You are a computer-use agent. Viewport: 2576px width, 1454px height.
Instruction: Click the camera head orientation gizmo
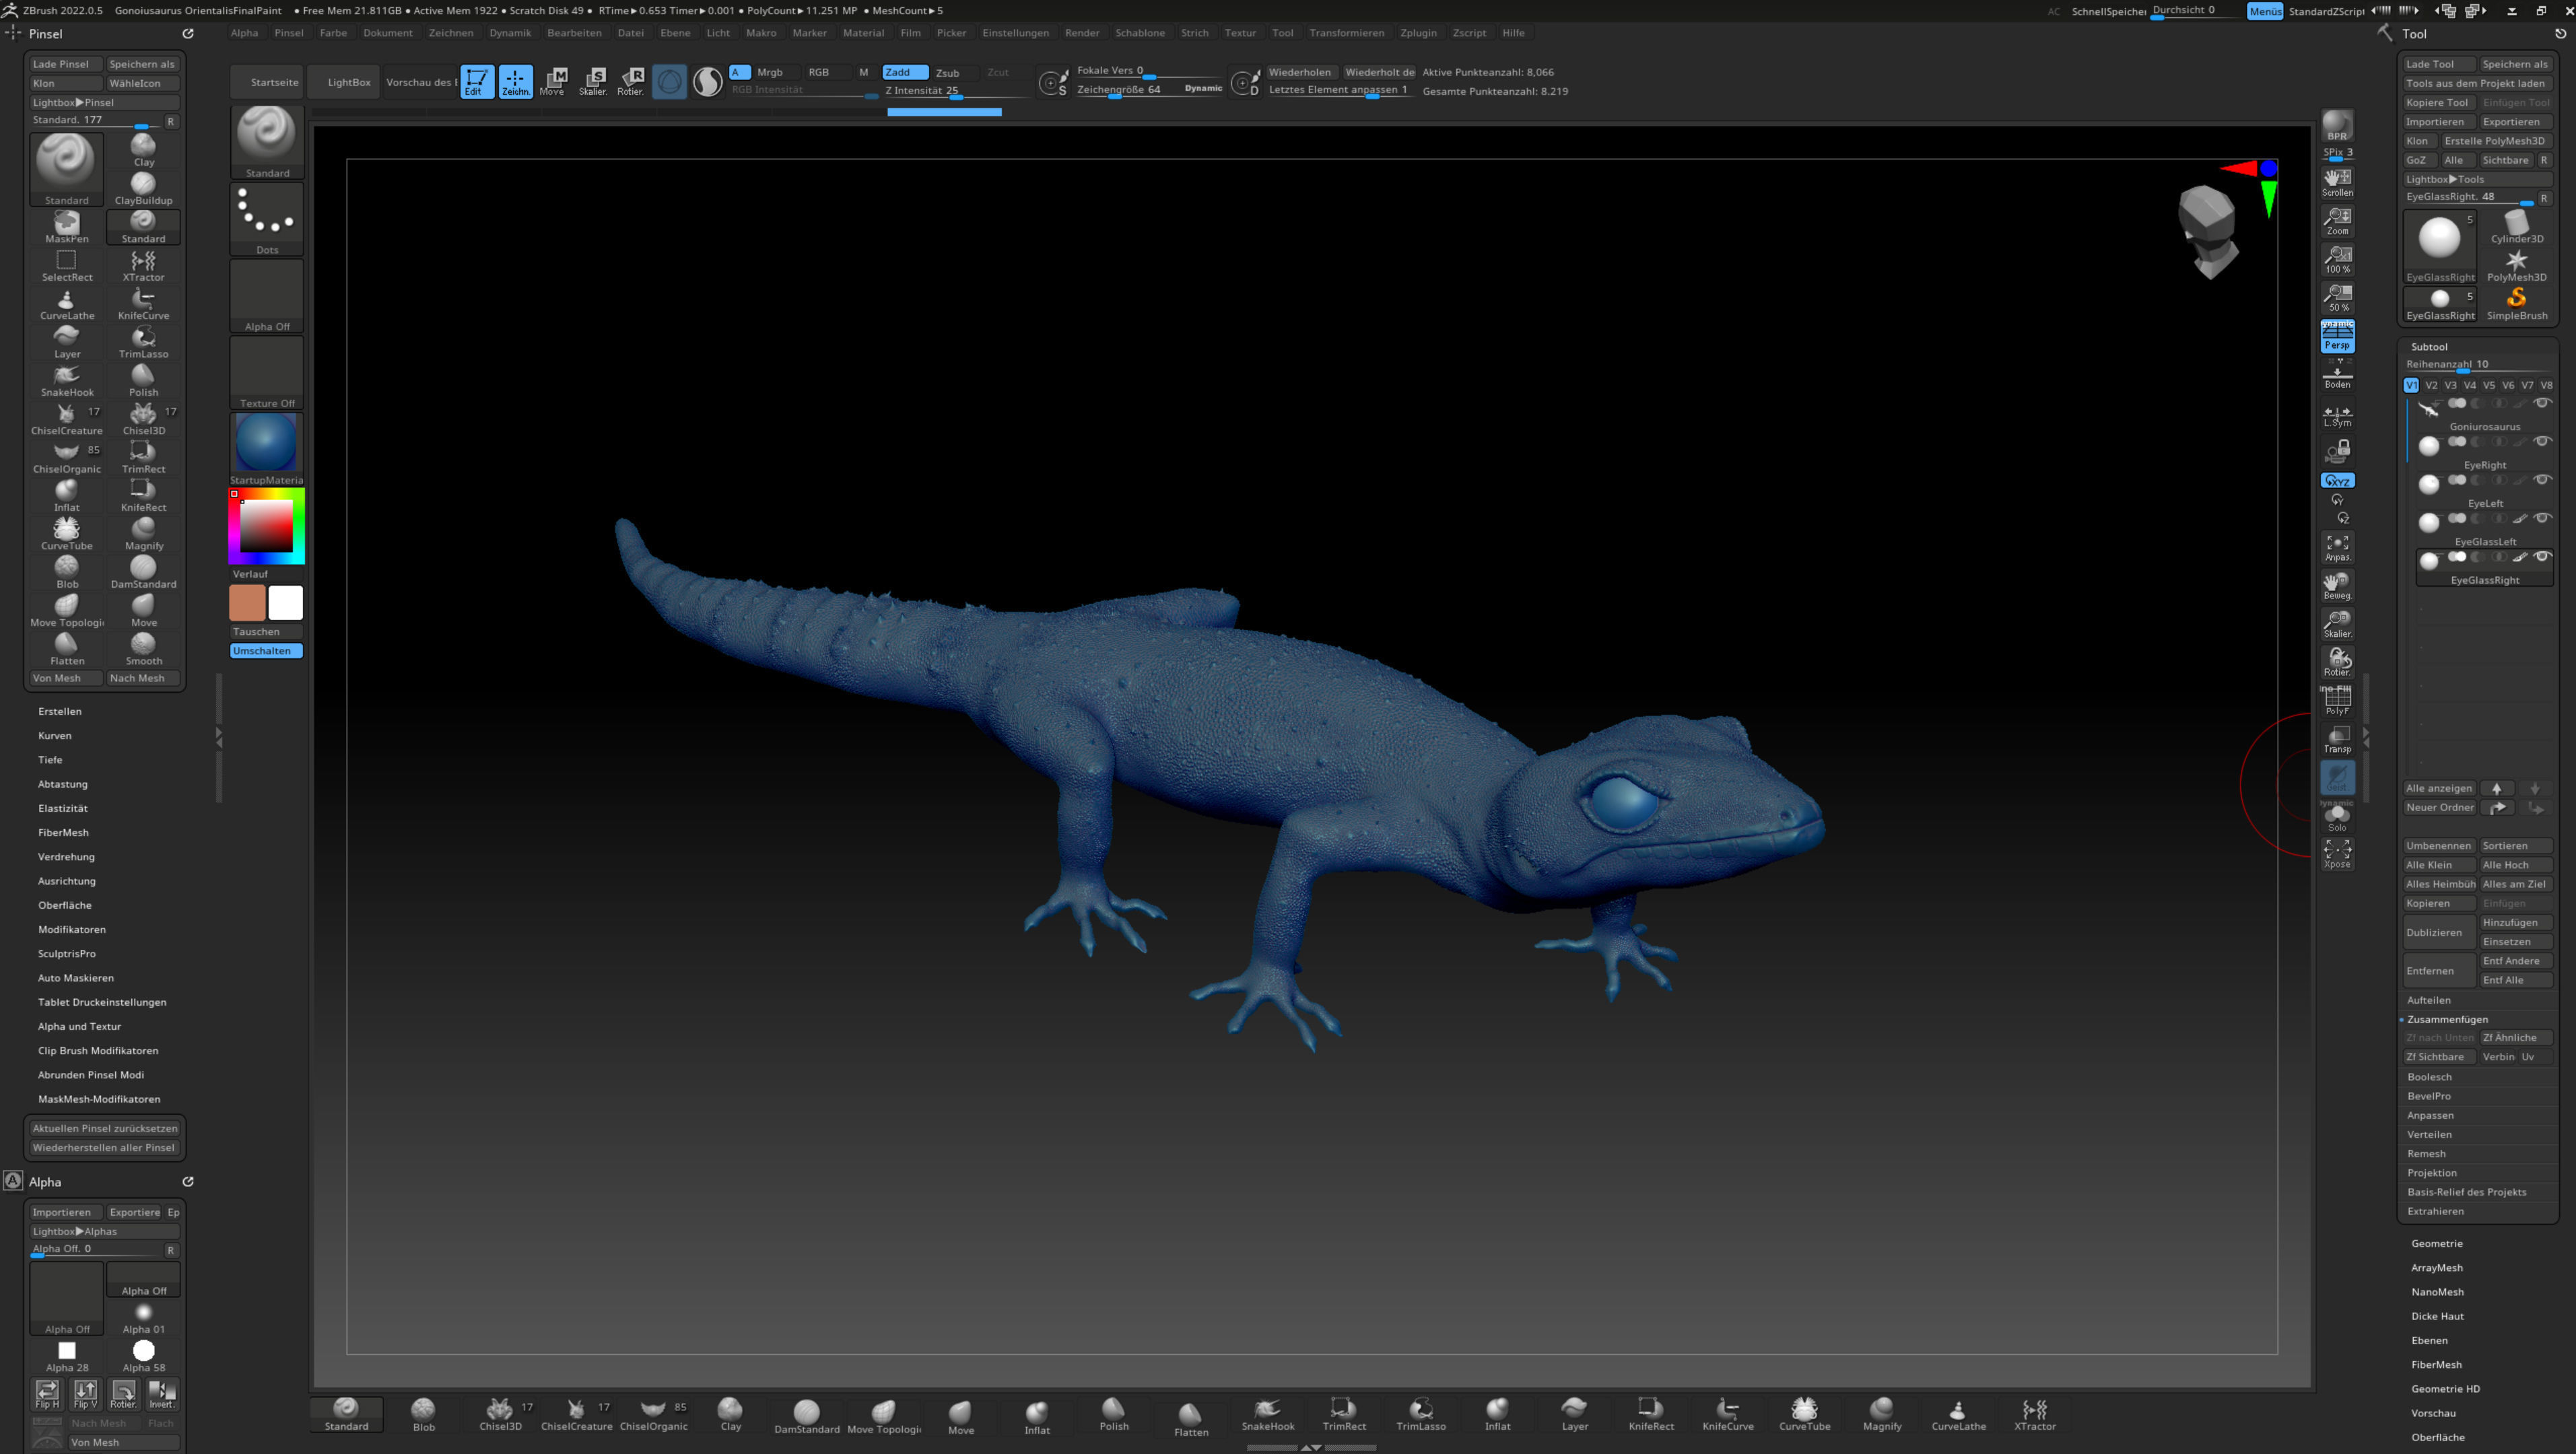coord(2208,231)
